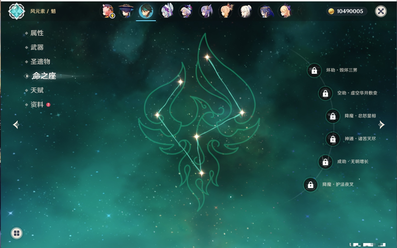
Task: Open the 资料 profile tab with red alert
Action: 37,104
